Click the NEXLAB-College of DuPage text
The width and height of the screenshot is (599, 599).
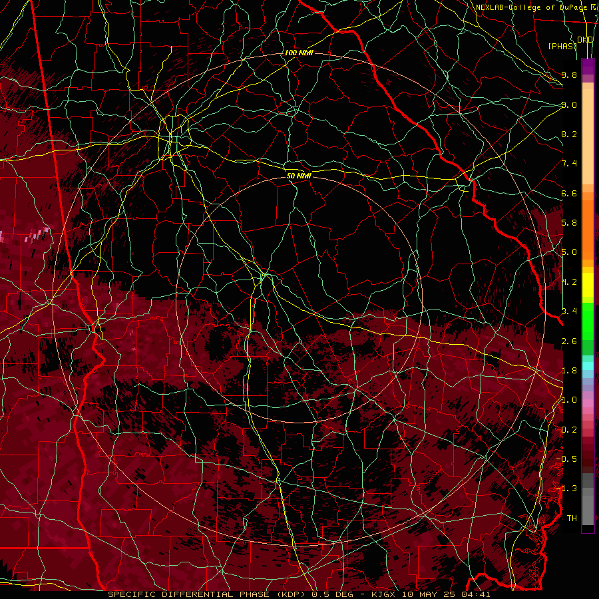(x=531, y=7)
